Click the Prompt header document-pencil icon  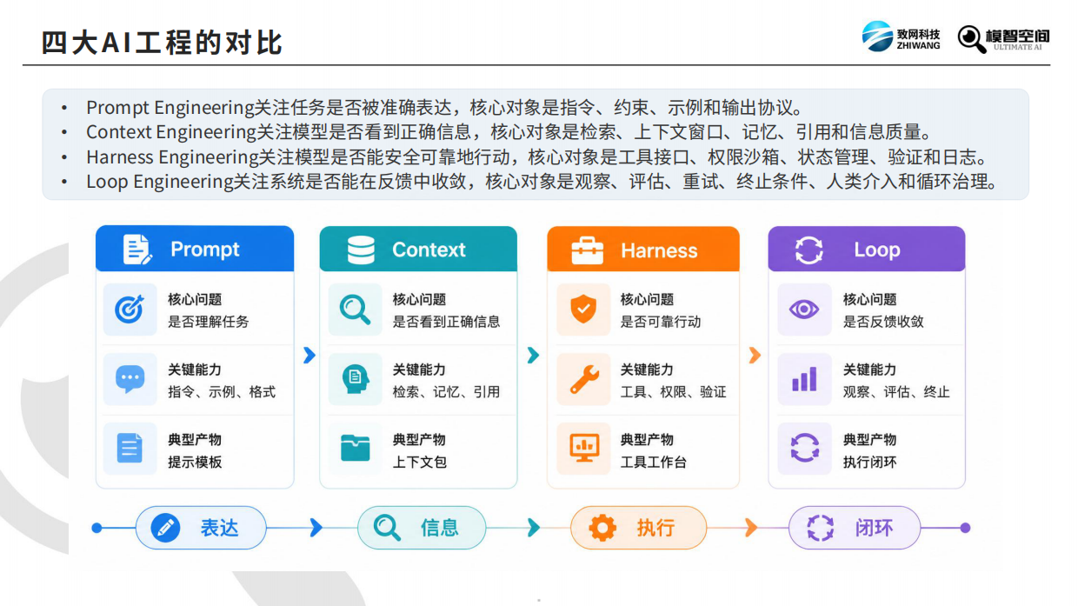[x=137, y=250]
